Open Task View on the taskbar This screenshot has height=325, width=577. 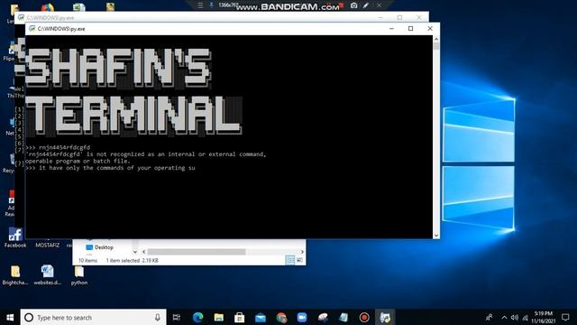177,317
